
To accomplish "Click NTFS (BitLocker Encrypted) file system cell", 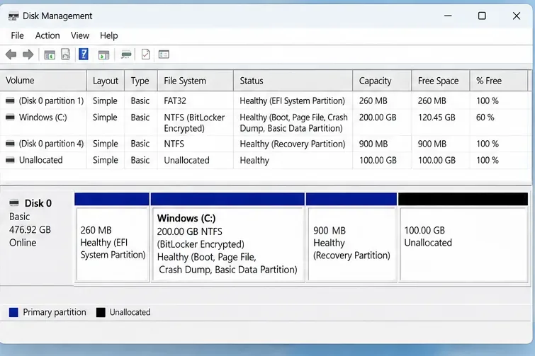I will point(194,122).
